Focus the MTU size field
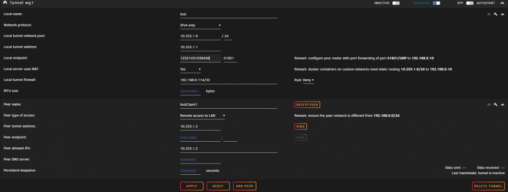This screenshot has height=192, width=508. point(190,91)
